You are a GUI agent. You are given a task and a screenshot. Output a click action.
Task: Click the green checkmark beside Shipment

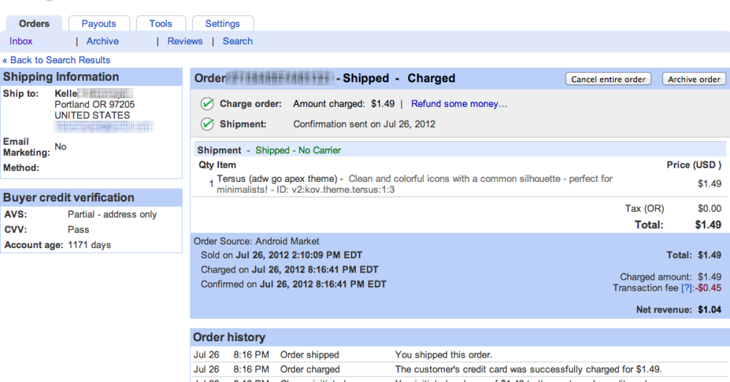tap(207, 124)
